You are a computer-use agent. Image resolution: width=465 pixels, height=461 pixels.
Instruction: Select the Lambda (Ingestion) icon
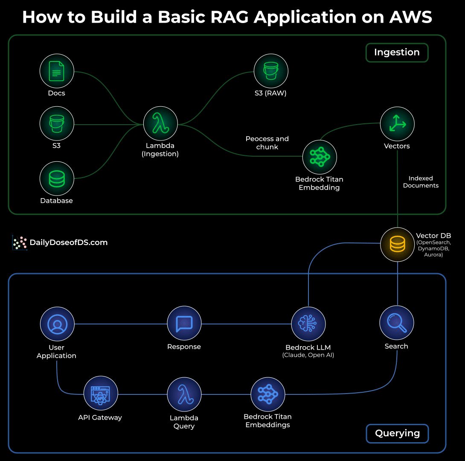click(160, 123)
